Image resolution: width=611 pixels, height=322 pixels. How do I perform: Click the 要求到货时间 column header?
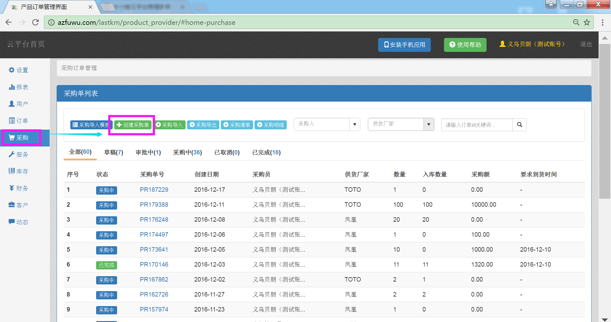(x=538, y=175)
